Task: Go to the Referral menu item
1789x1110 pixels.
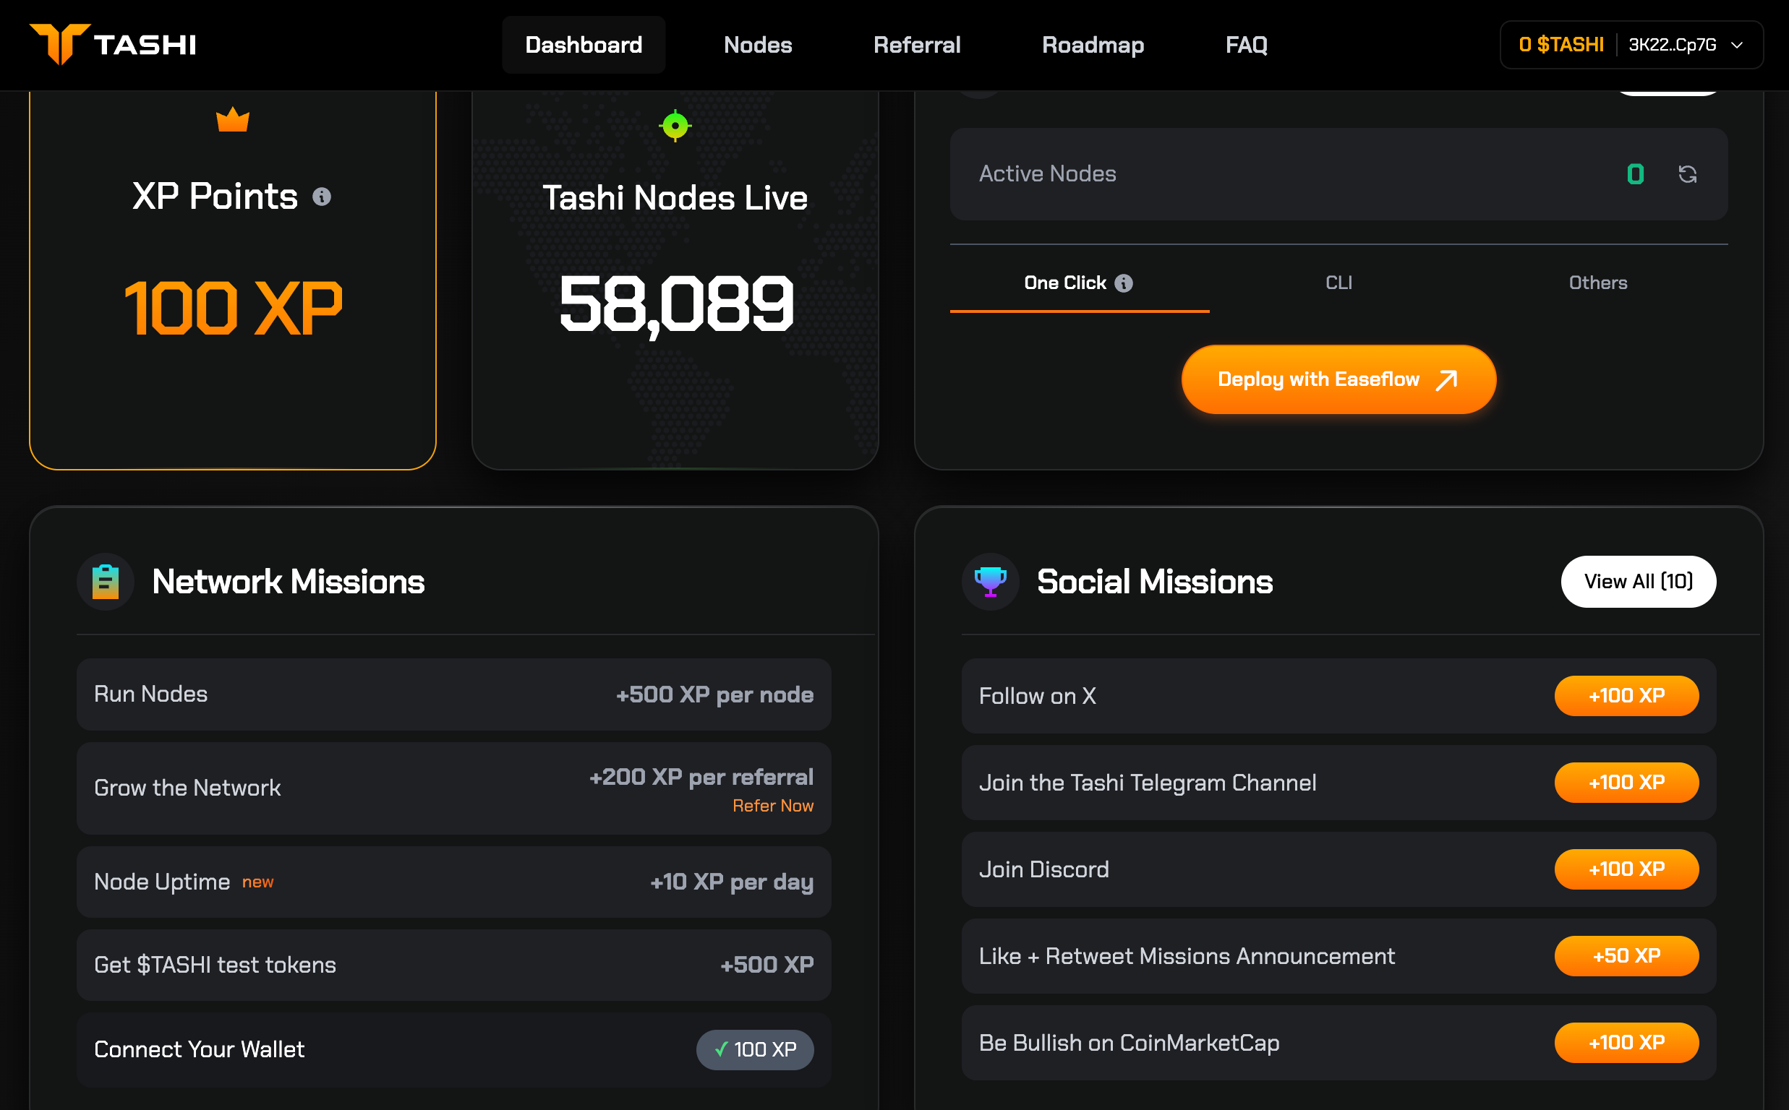Action: tap(916, 46)
